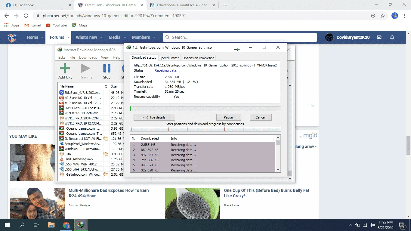Click the Hide details button
The height and width of the screenshot is (231, 411).
[154, 117]
